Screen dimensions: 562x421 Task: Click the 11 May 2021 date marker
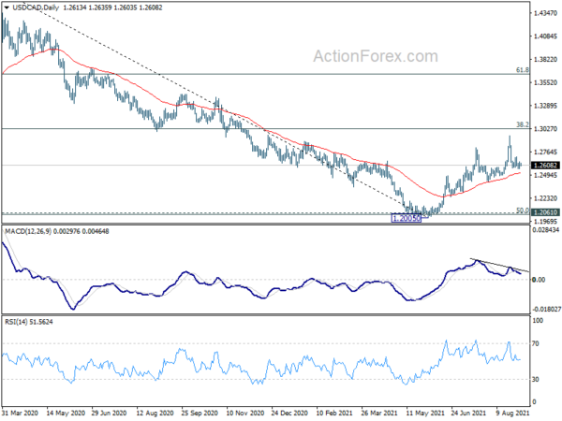click(424, 414)
